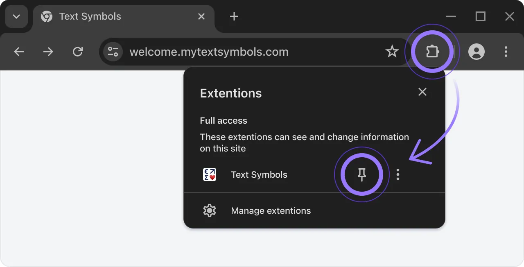Open the Chrome profile avatar

(x=477, y=52)
